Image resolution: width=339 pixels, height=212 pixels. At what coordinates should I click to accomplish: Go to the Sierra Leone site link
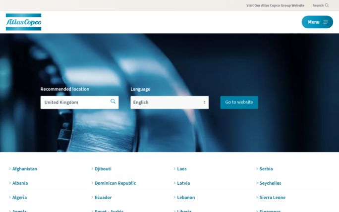coord(272,198)
